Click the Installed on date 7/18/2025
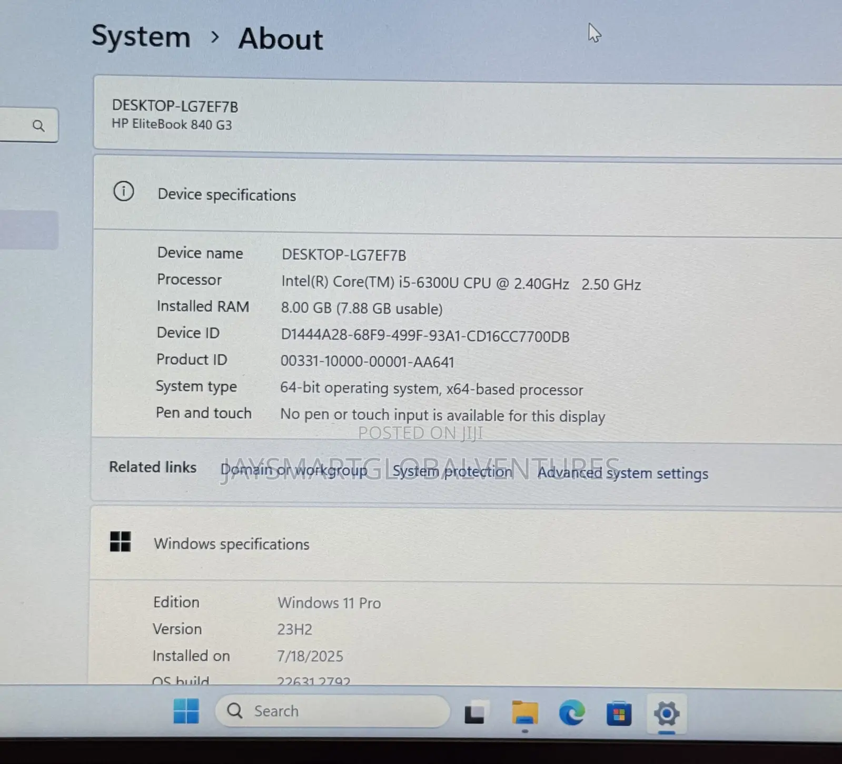The height and width of the screenshot is (764, 842). [x=310, y=656]
